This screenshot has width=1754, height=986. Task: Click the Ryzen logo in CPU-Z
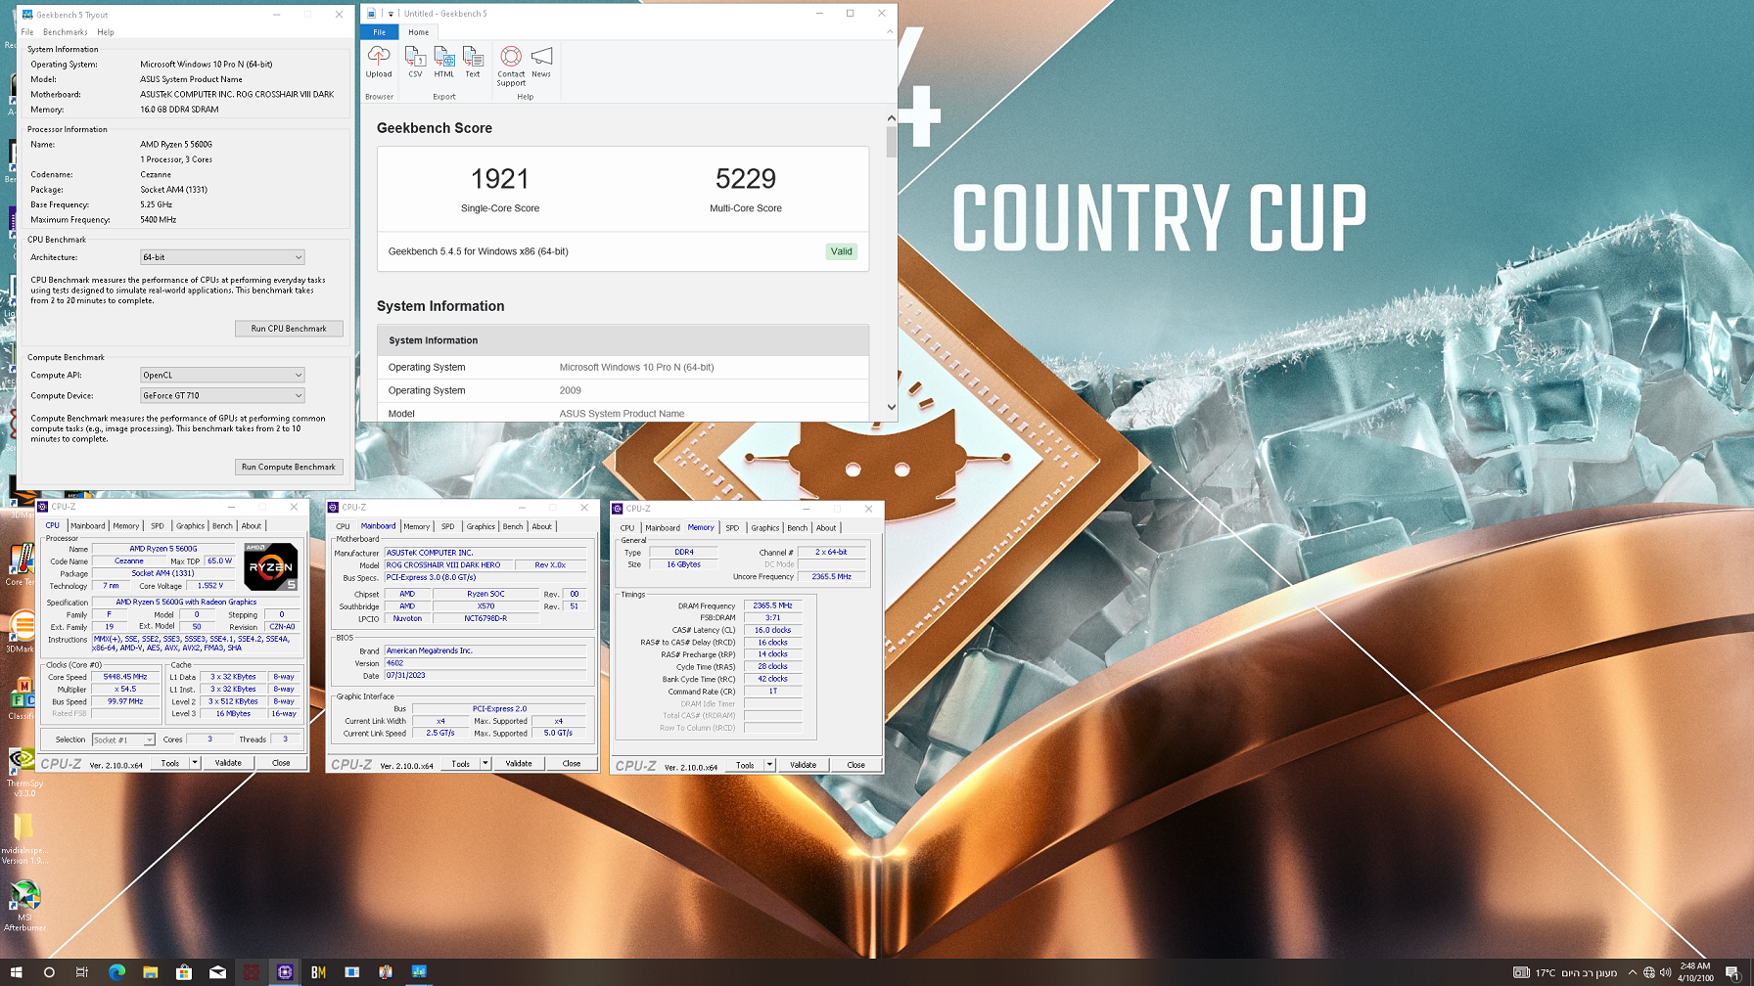tap(271, 566)
